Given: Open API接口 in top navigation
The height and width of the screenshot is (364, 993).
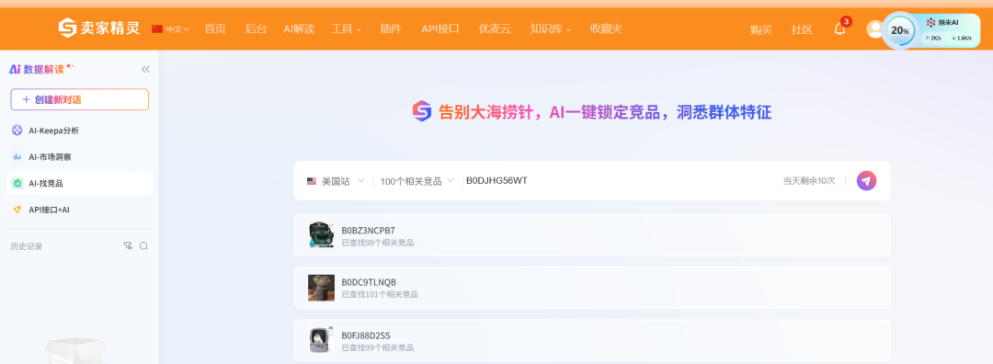Looking at the screenshot, I should click(440, 28).
